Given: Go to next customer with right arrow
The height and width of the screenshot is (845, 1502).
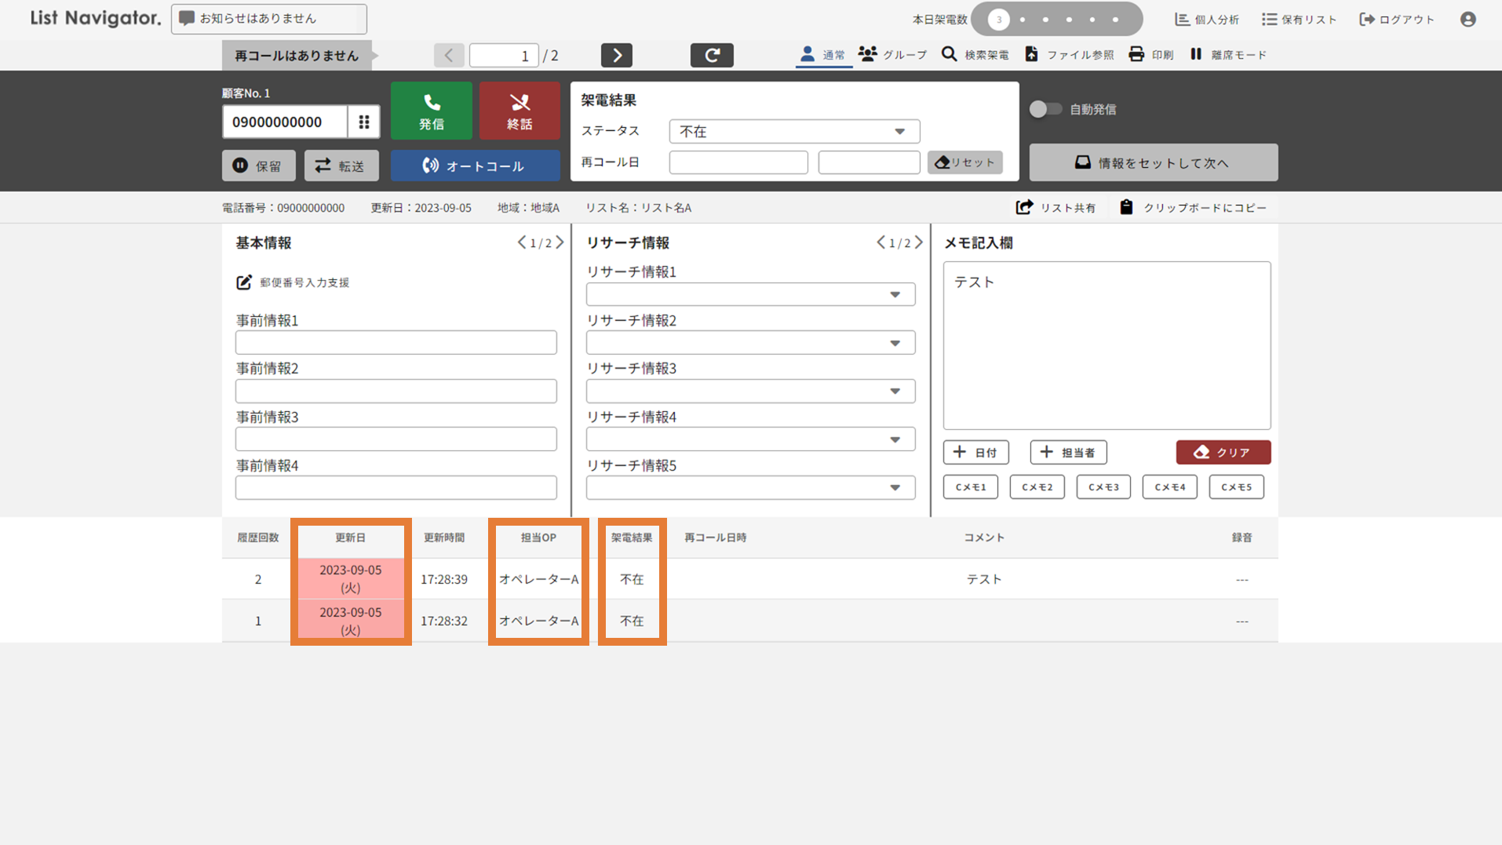Looking at the screenshot, I should click(x=617, y=55).
